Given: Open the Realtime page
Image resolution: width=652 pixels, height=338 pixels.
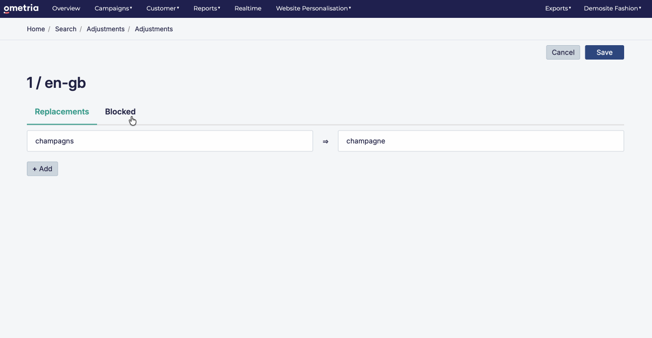Looking at the screenshot, I should click(248, 8).
